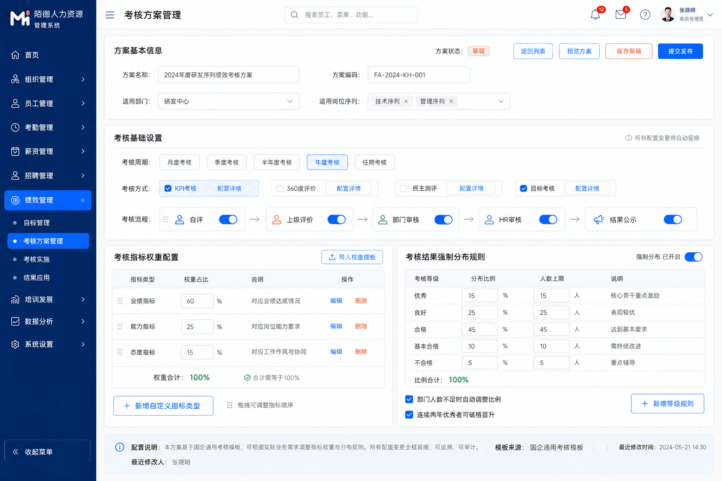Uncheck the KPI考核 checkbox
722x481 pixels.
168,188
